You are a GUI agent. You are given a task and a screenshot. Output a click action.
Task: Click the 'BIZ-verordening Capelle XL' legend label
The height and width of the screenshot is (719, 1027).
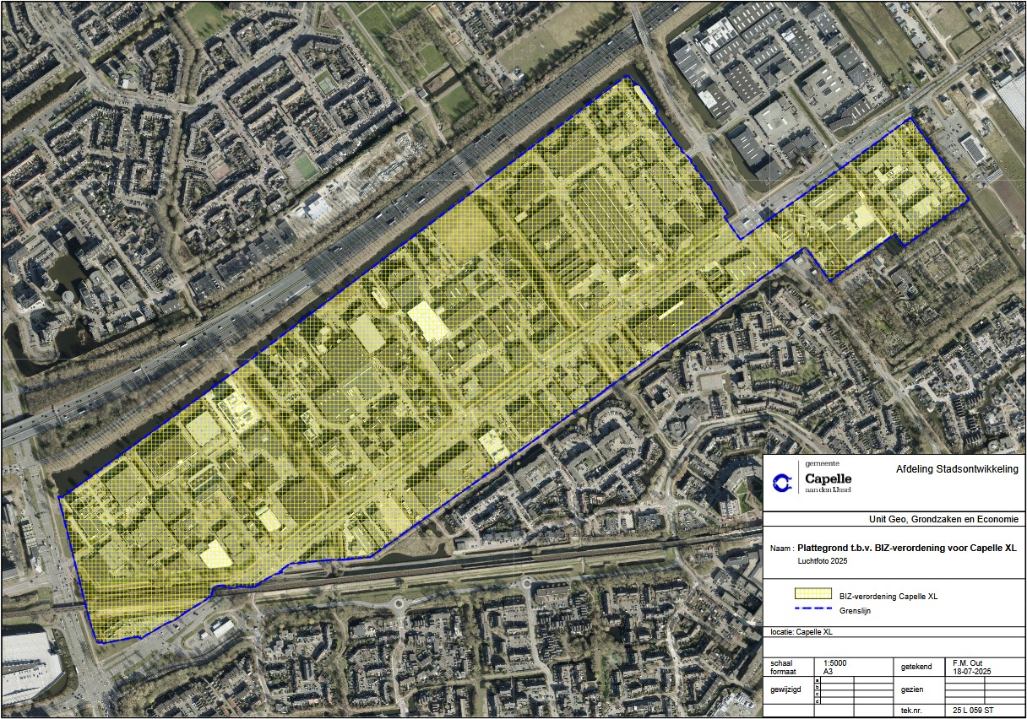click(888, 597)
